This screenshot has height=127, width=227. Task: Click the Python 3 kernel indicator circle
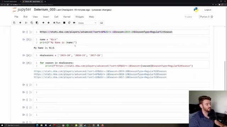click(x=212, y=17)
